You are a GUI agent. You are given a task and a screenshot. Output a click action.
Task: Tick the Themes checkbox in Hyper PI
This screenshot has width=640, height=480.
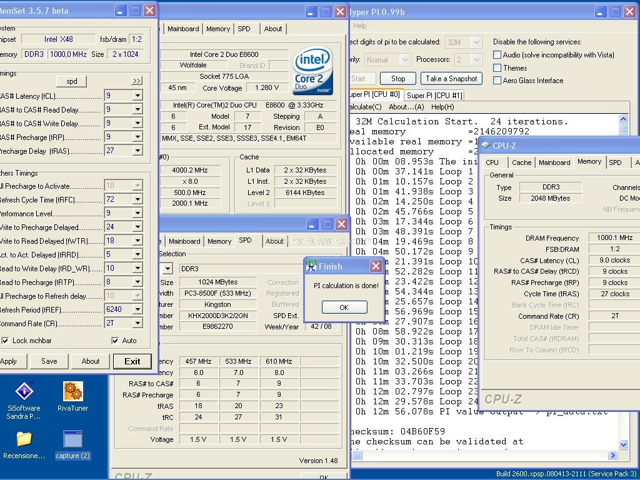click(497, 67)
